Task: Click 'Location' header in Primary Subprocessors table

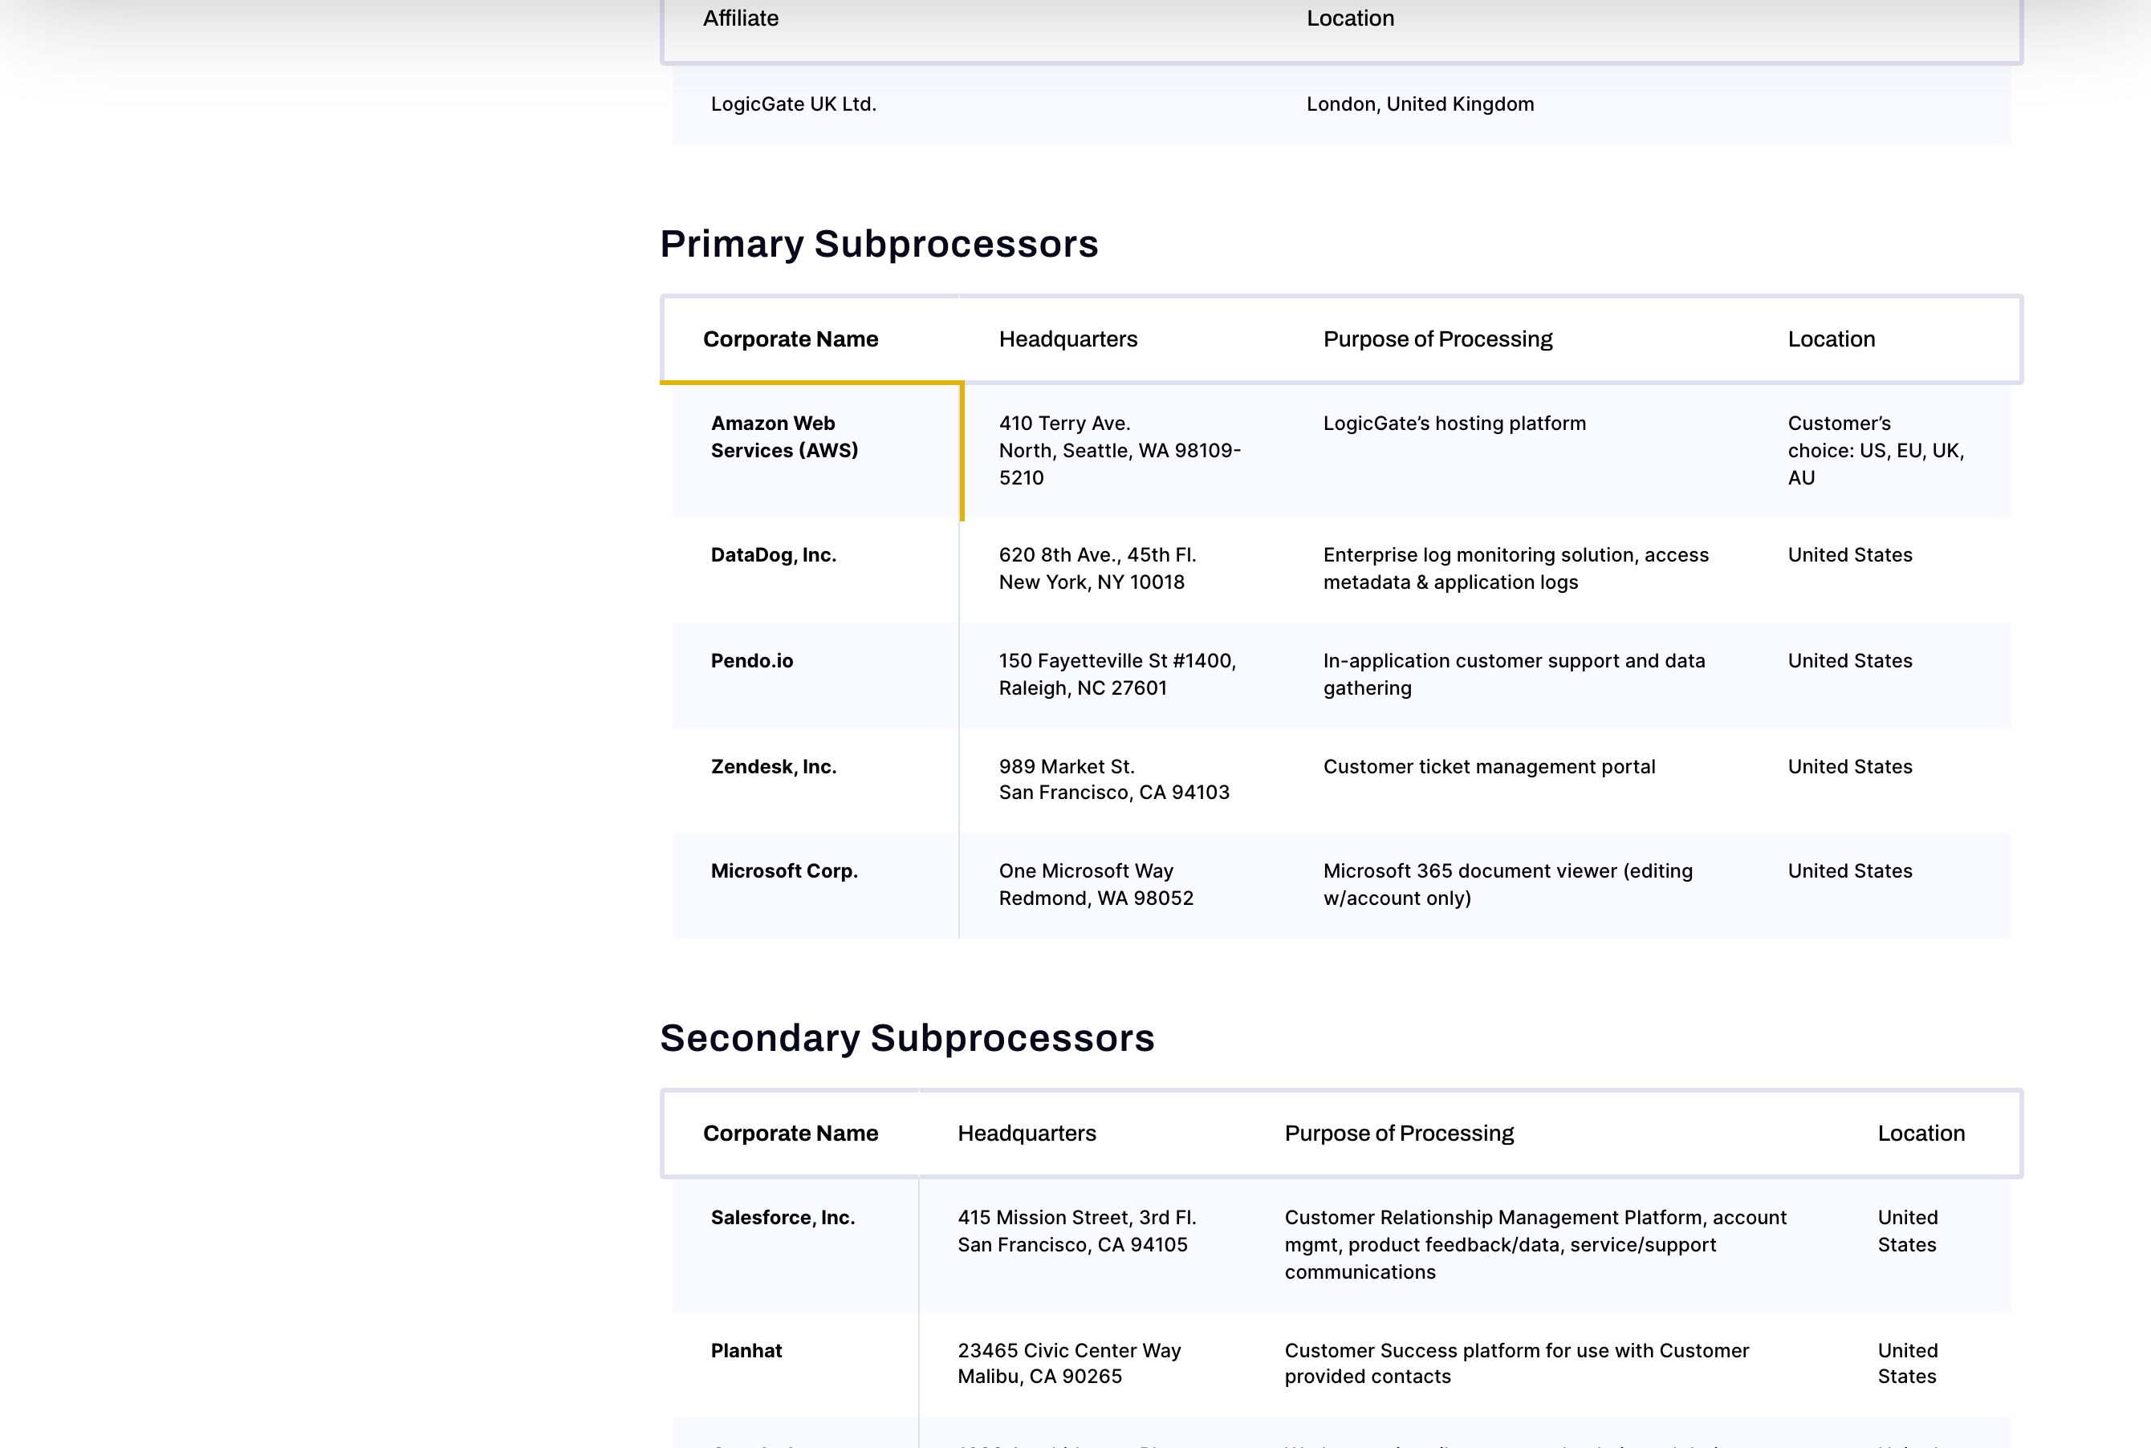Action: click(x=1832, y=339)
